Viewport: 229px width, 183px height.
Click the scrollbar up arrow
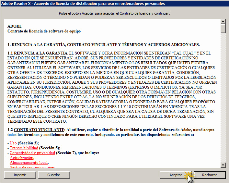223,21
